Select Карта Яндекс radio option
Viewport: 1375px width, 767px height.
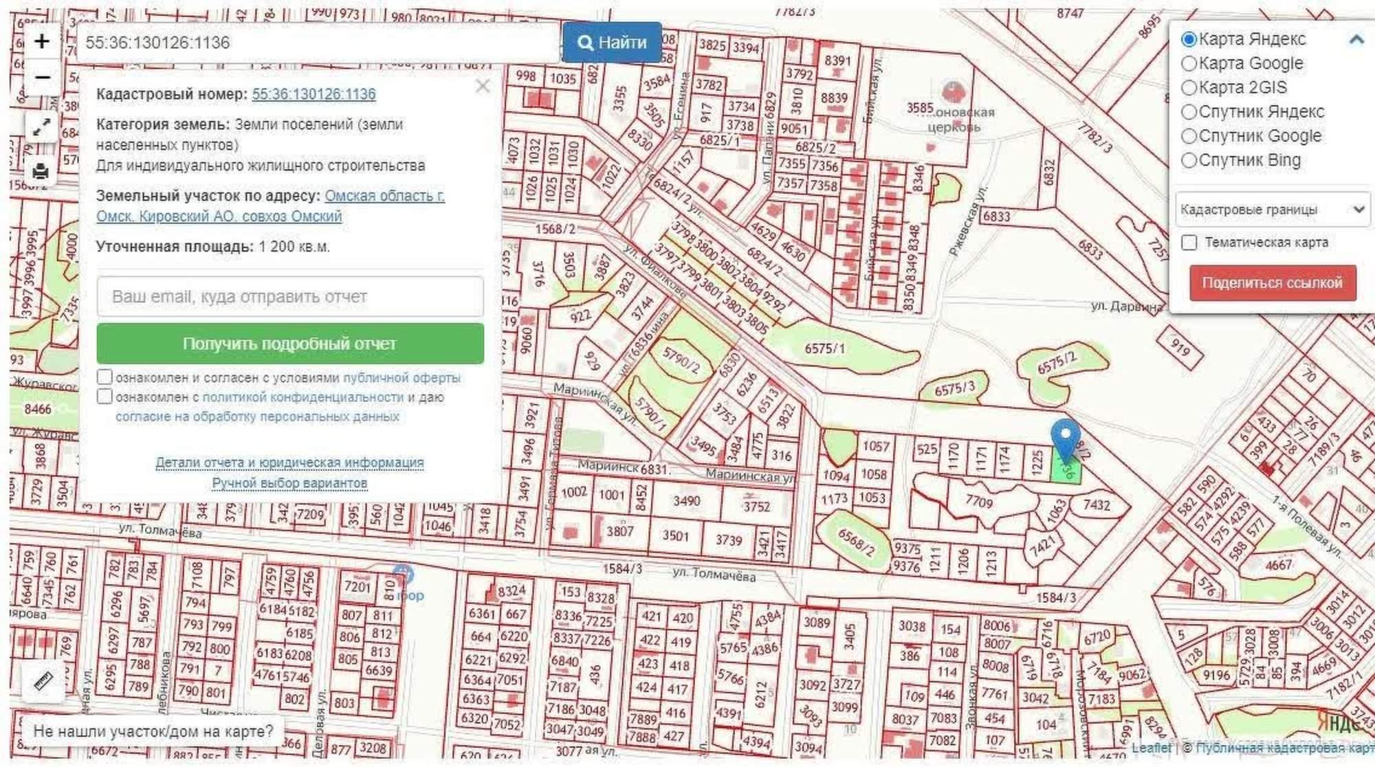pos(1189,39)
